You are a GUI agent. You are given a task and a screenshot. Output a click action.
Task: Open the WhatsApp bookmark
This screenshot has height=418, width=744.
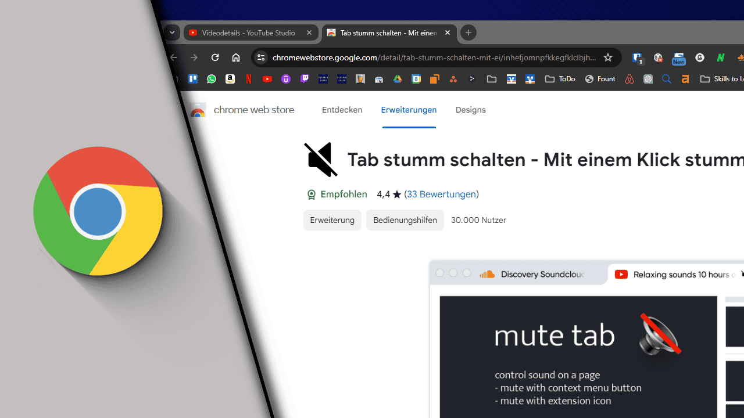click(x=212, y=79)
